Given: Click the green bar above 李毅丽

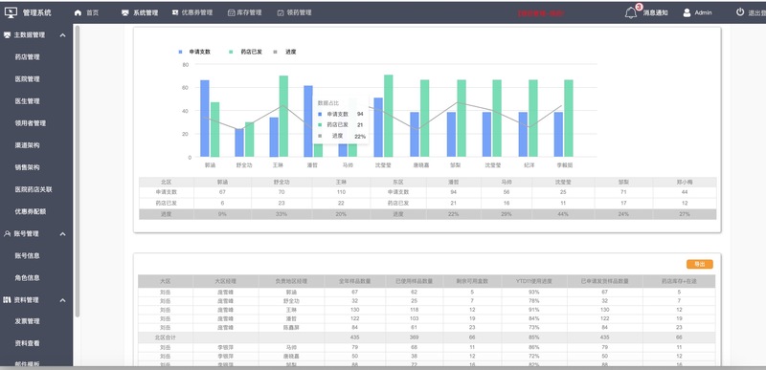Looking at the screenshot, I should (569, 119).
